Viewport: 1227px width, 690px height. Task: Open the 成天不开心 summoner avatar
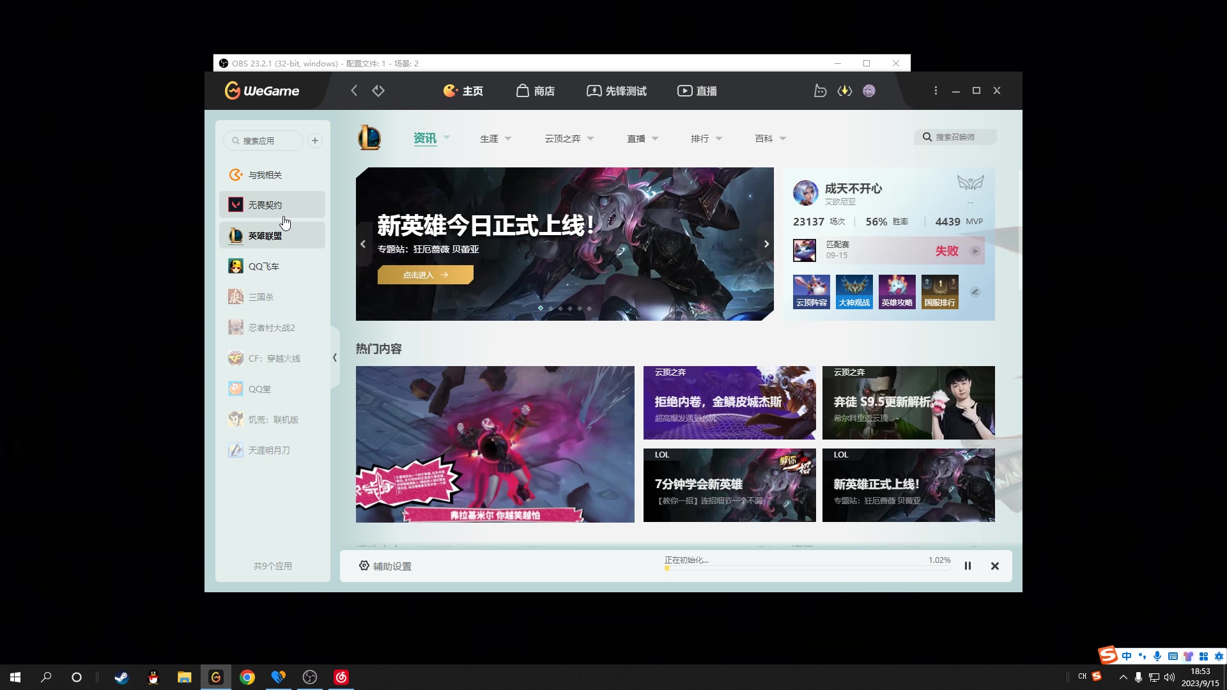805,192
